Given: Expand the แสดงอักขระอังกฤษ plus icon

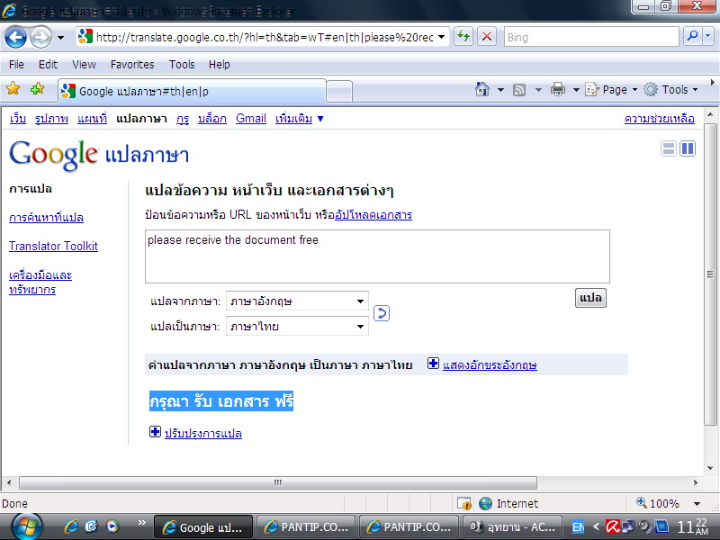Looking at the screenshot, I should click(x=433, y=364).
